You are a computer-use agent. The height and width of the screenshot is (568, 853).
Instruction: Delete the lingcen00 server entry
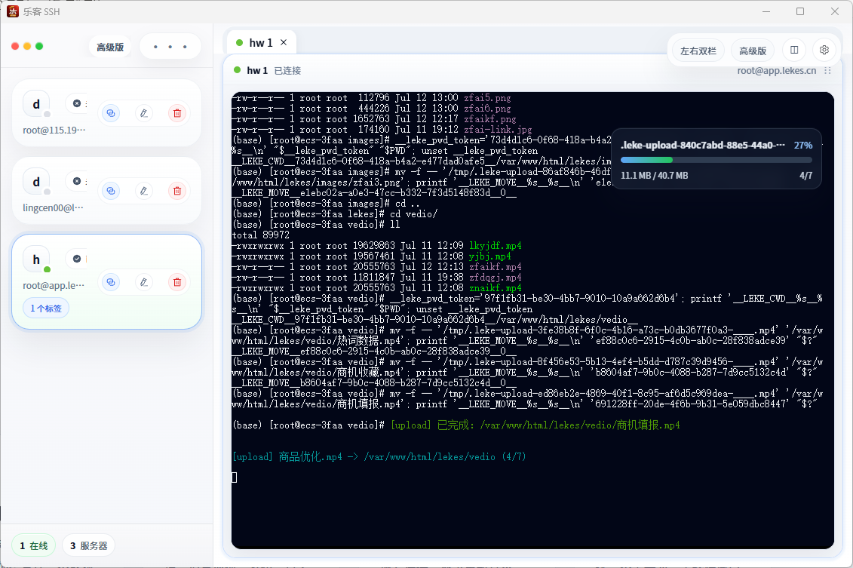[x=176, y=191]
